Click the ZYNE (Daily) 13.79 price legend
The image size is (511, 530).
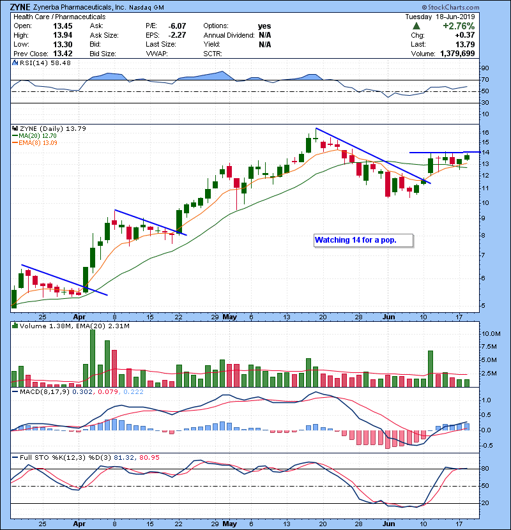coord(53,129)
